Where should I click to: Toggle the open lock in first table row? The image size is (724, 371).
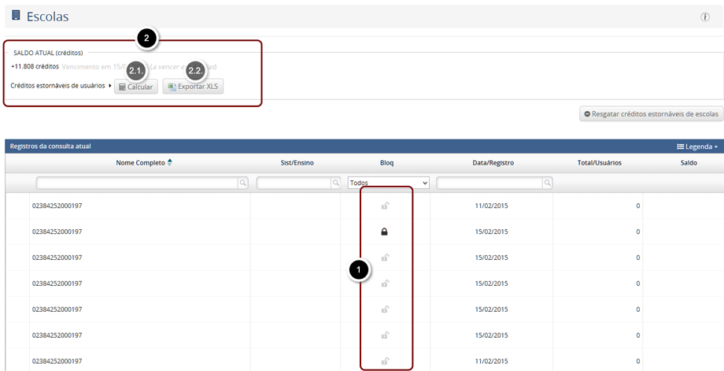click(x=385, y=206)
